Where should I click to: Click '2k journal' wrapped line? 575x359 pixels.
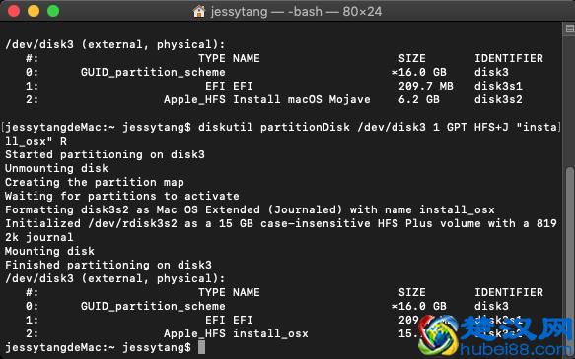[x=38, y=238]
